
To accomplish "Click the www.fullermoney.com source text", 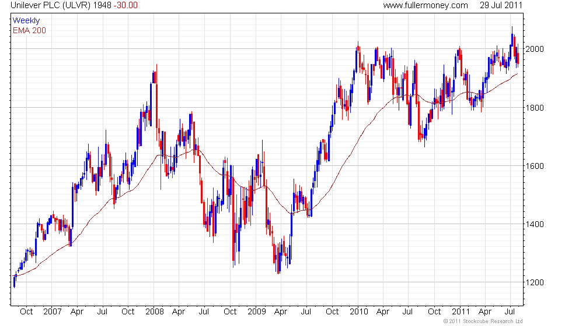I will pos(425,5).
